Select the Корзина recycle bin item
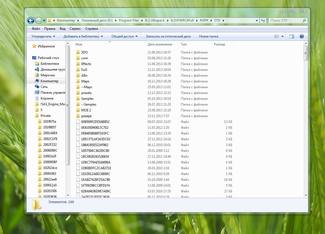 [x=47, y=98]
